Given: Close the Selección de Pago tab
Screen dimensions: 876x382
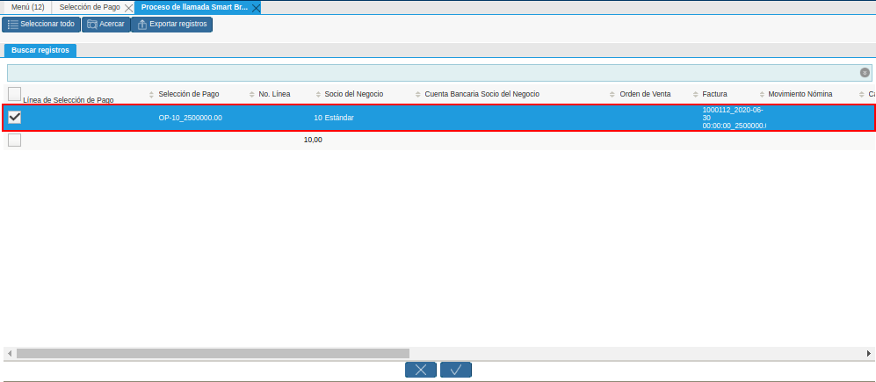Looking at the screenshot, I should coord(128,9).
